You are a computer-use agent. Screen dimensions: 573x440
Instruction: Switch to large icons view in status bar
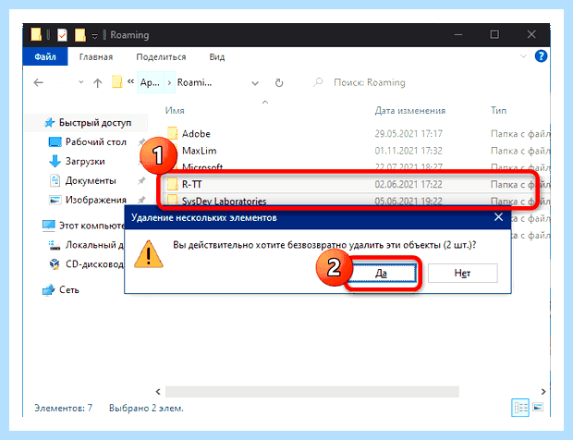(x=538, y=407)
